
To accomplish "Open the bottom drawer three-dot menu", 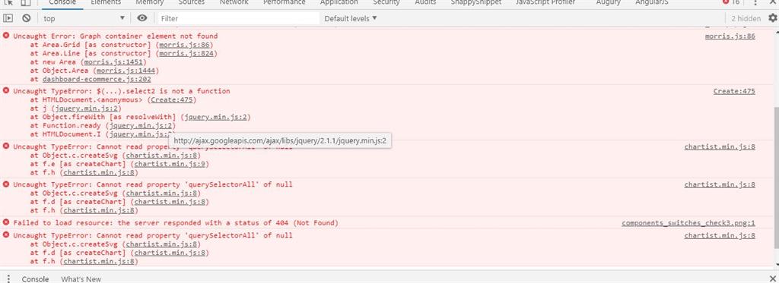I will point(8,279).
